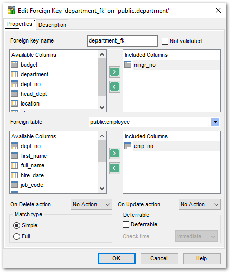Click the column icon beside budget

pos(14,65)
